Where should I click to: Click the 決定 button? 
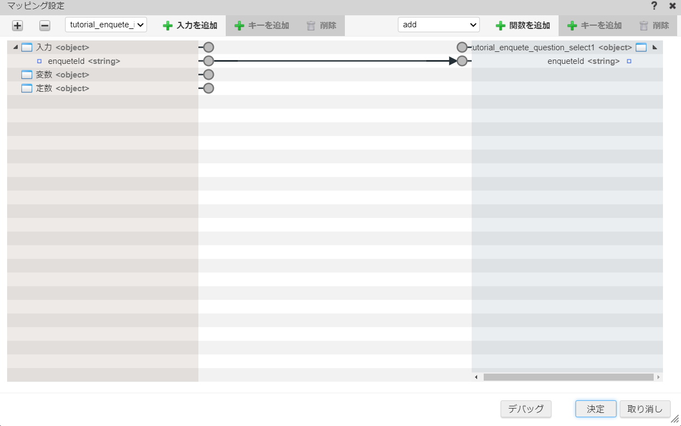coord(596,409)
